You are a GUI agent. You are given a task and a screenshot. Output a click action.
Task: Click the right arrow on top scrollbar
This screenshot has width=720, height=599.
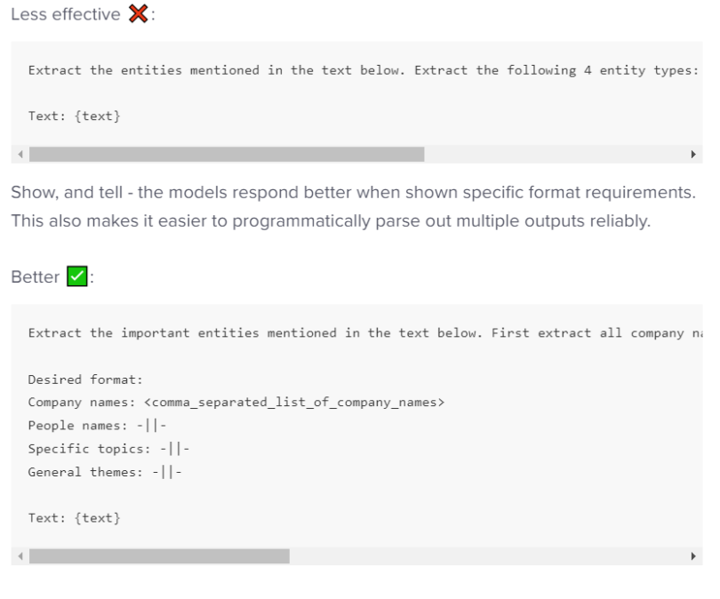[695, 153]
